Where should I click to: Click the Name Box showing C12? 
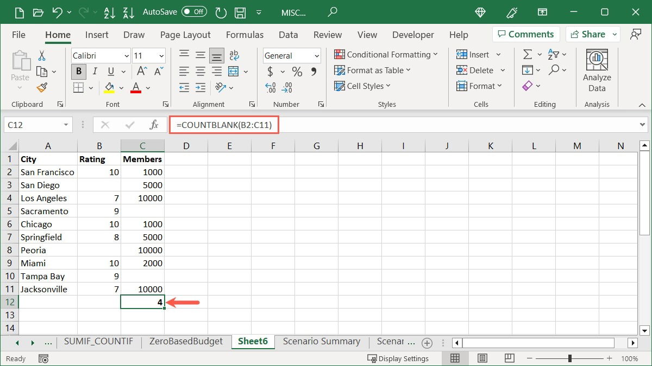[33, 125]
